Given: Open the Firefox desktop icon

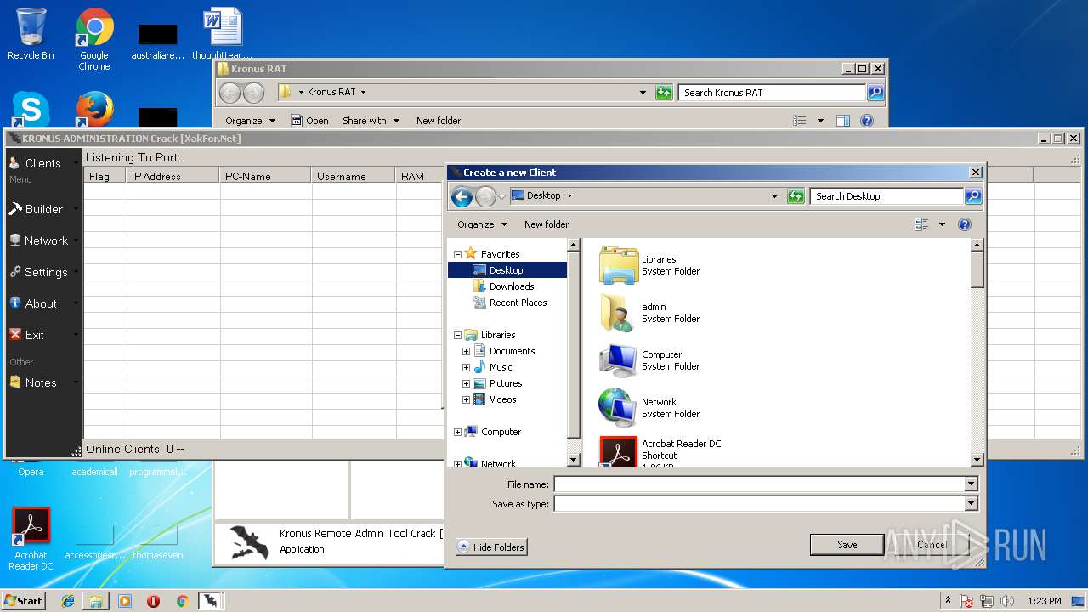Looking at the screenshot, I should 94,109.
